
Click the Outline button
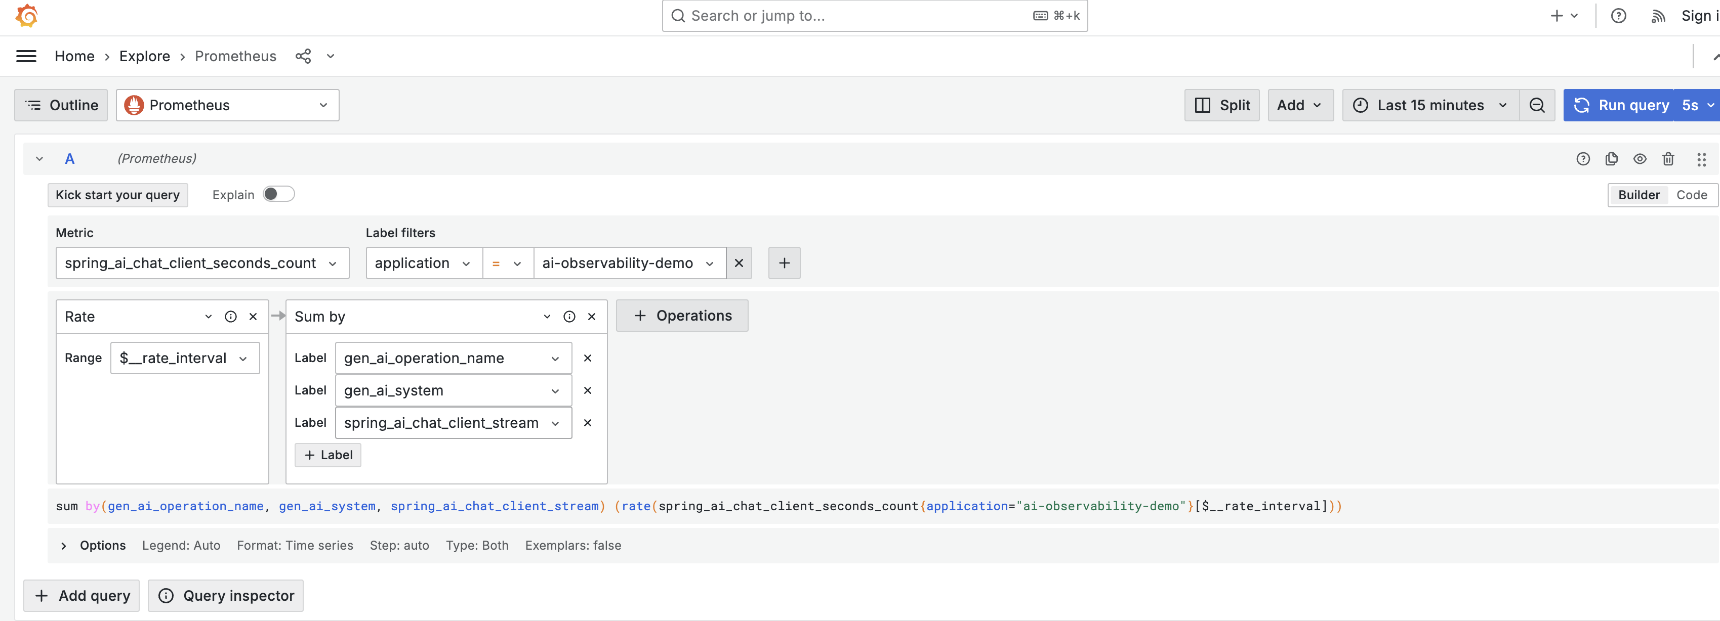click(x=61, y=105)
